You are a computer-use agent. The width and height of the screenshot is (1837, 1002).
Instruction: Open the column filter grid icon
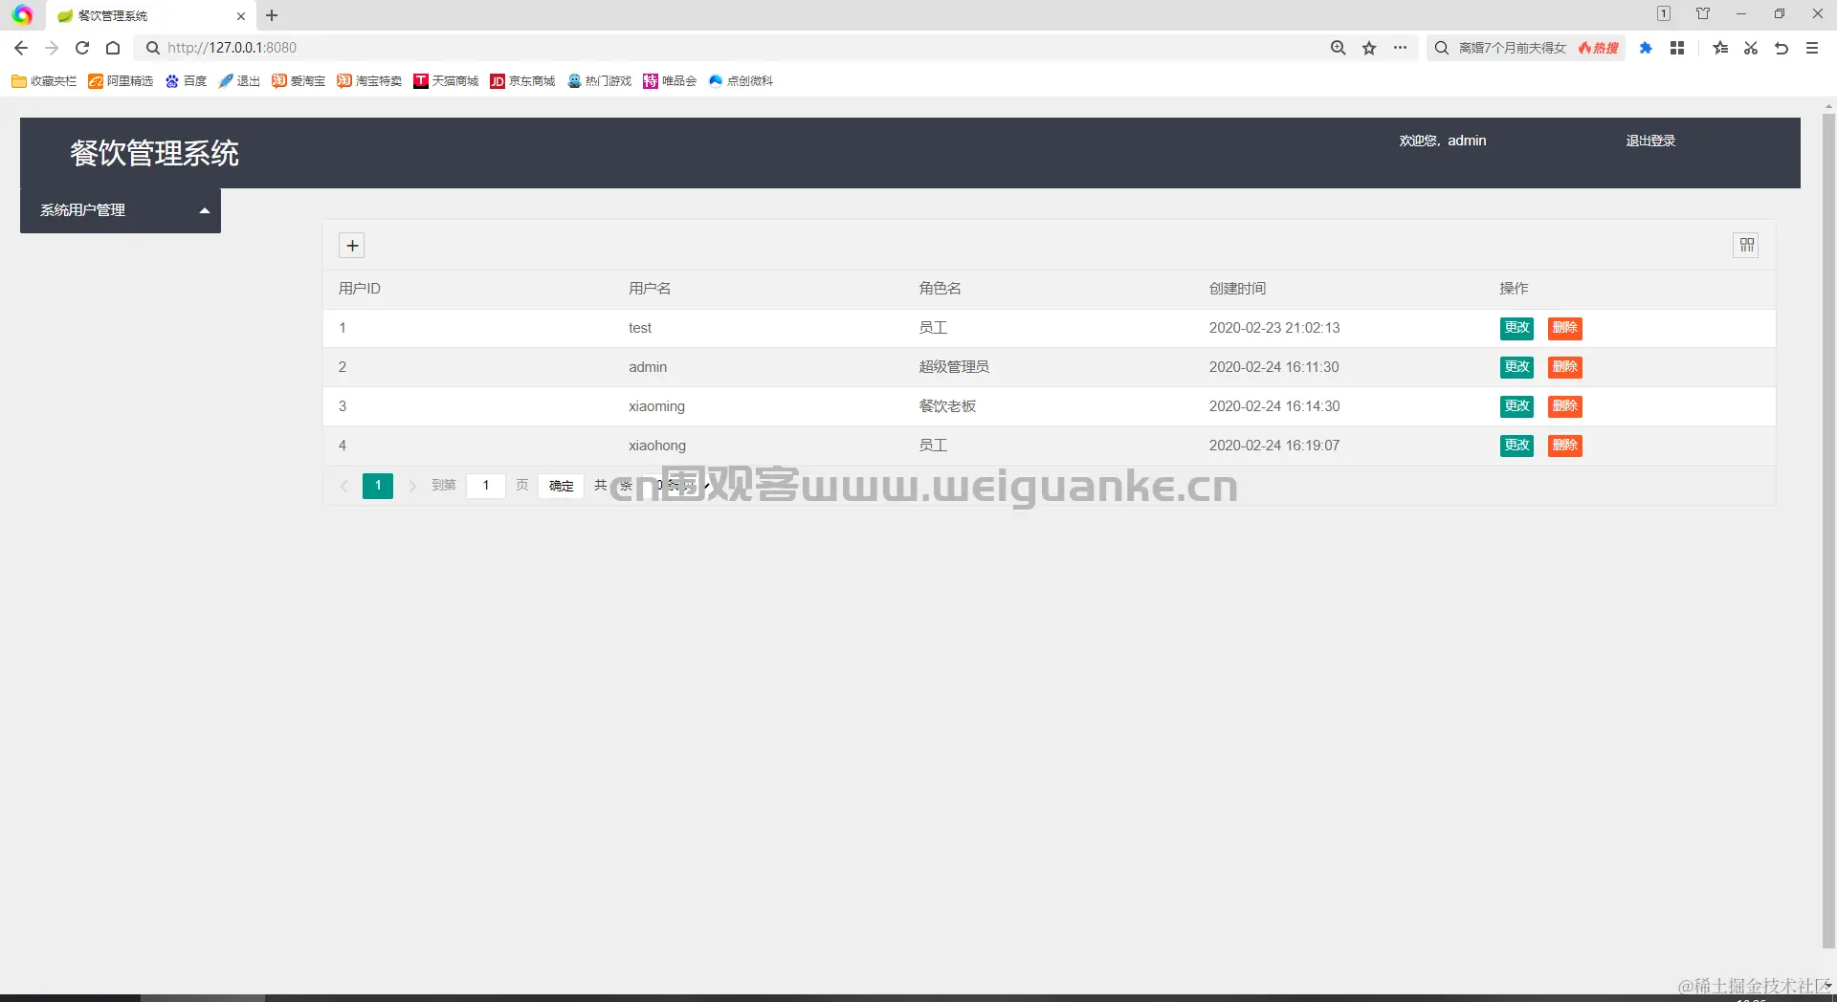pos(1746,246)
